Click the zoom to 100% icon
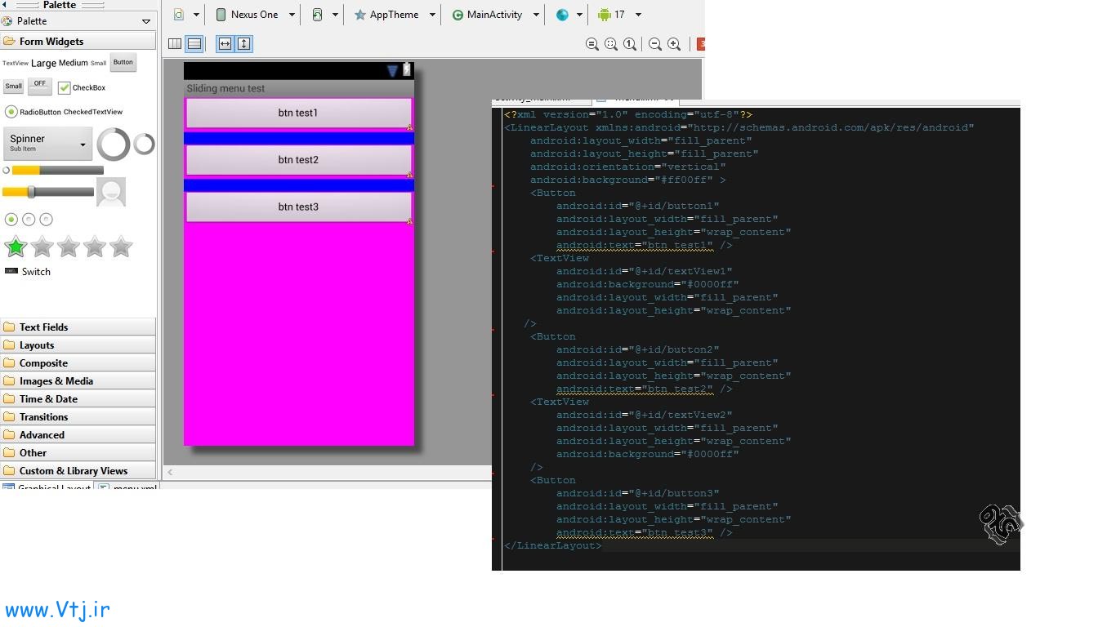This screenshot has width=1116, height=627. [630, 44]
